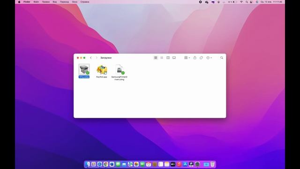Open Maps from the Dock

(130, 164)
